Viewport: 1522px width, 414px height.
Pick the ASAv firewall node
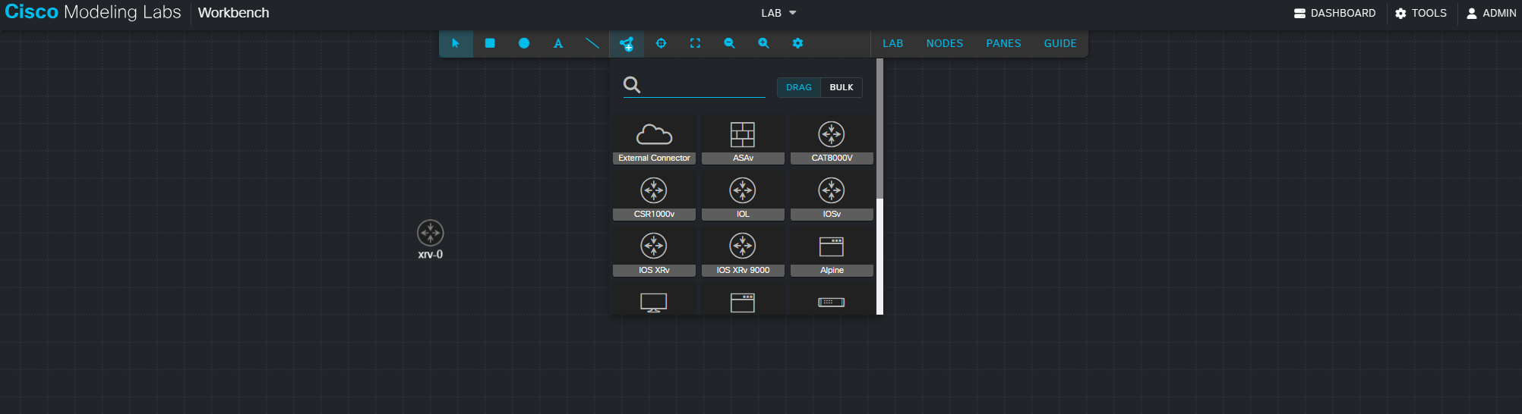[x=743, y=141]
